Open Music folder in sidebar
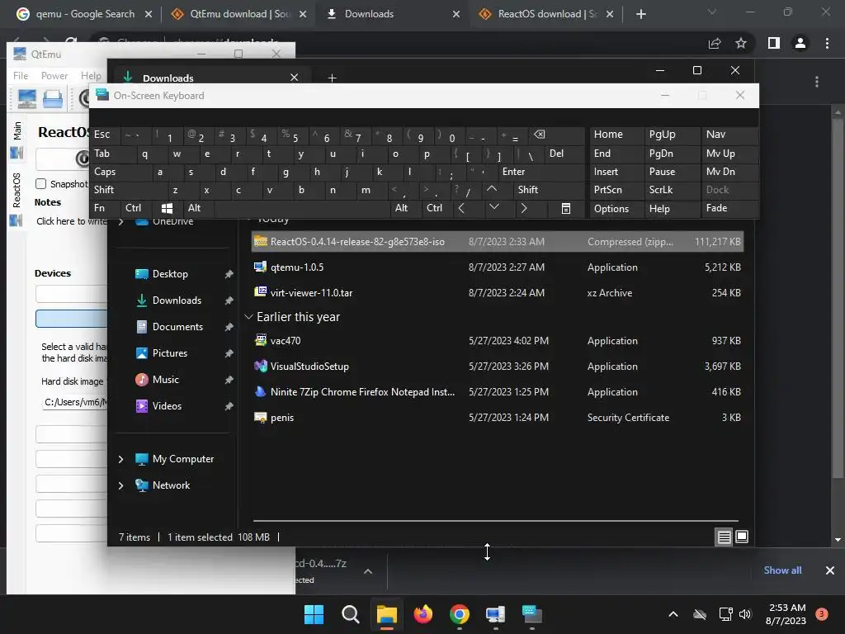 pyautogui.click(x=165, y=380)
